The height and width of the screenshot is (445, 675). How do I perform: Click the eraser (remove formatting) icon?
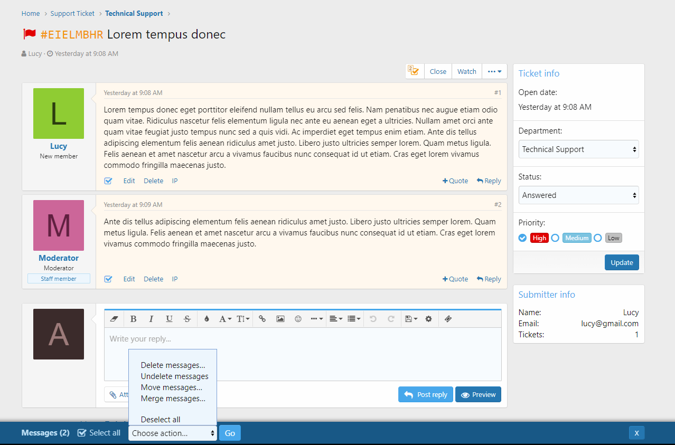pos(114,319)
